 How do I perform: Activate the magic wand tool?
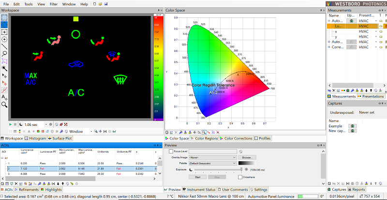pos(4,68)
